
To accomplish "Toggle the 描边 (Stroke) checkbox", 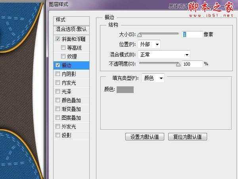I will pos(58,65).
